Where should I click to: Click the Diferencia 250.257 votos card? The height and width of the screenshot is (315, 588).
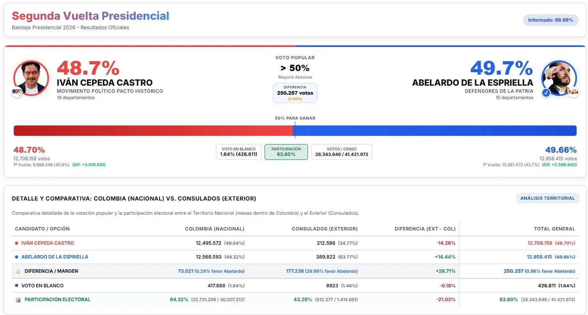(x=295, y=93)
